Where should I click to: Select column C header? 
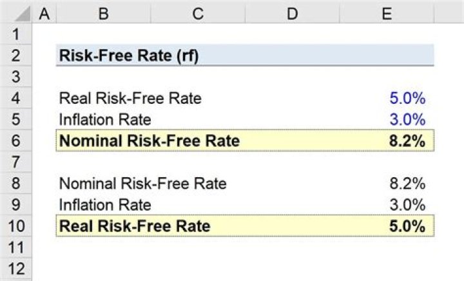click(197, 12)
